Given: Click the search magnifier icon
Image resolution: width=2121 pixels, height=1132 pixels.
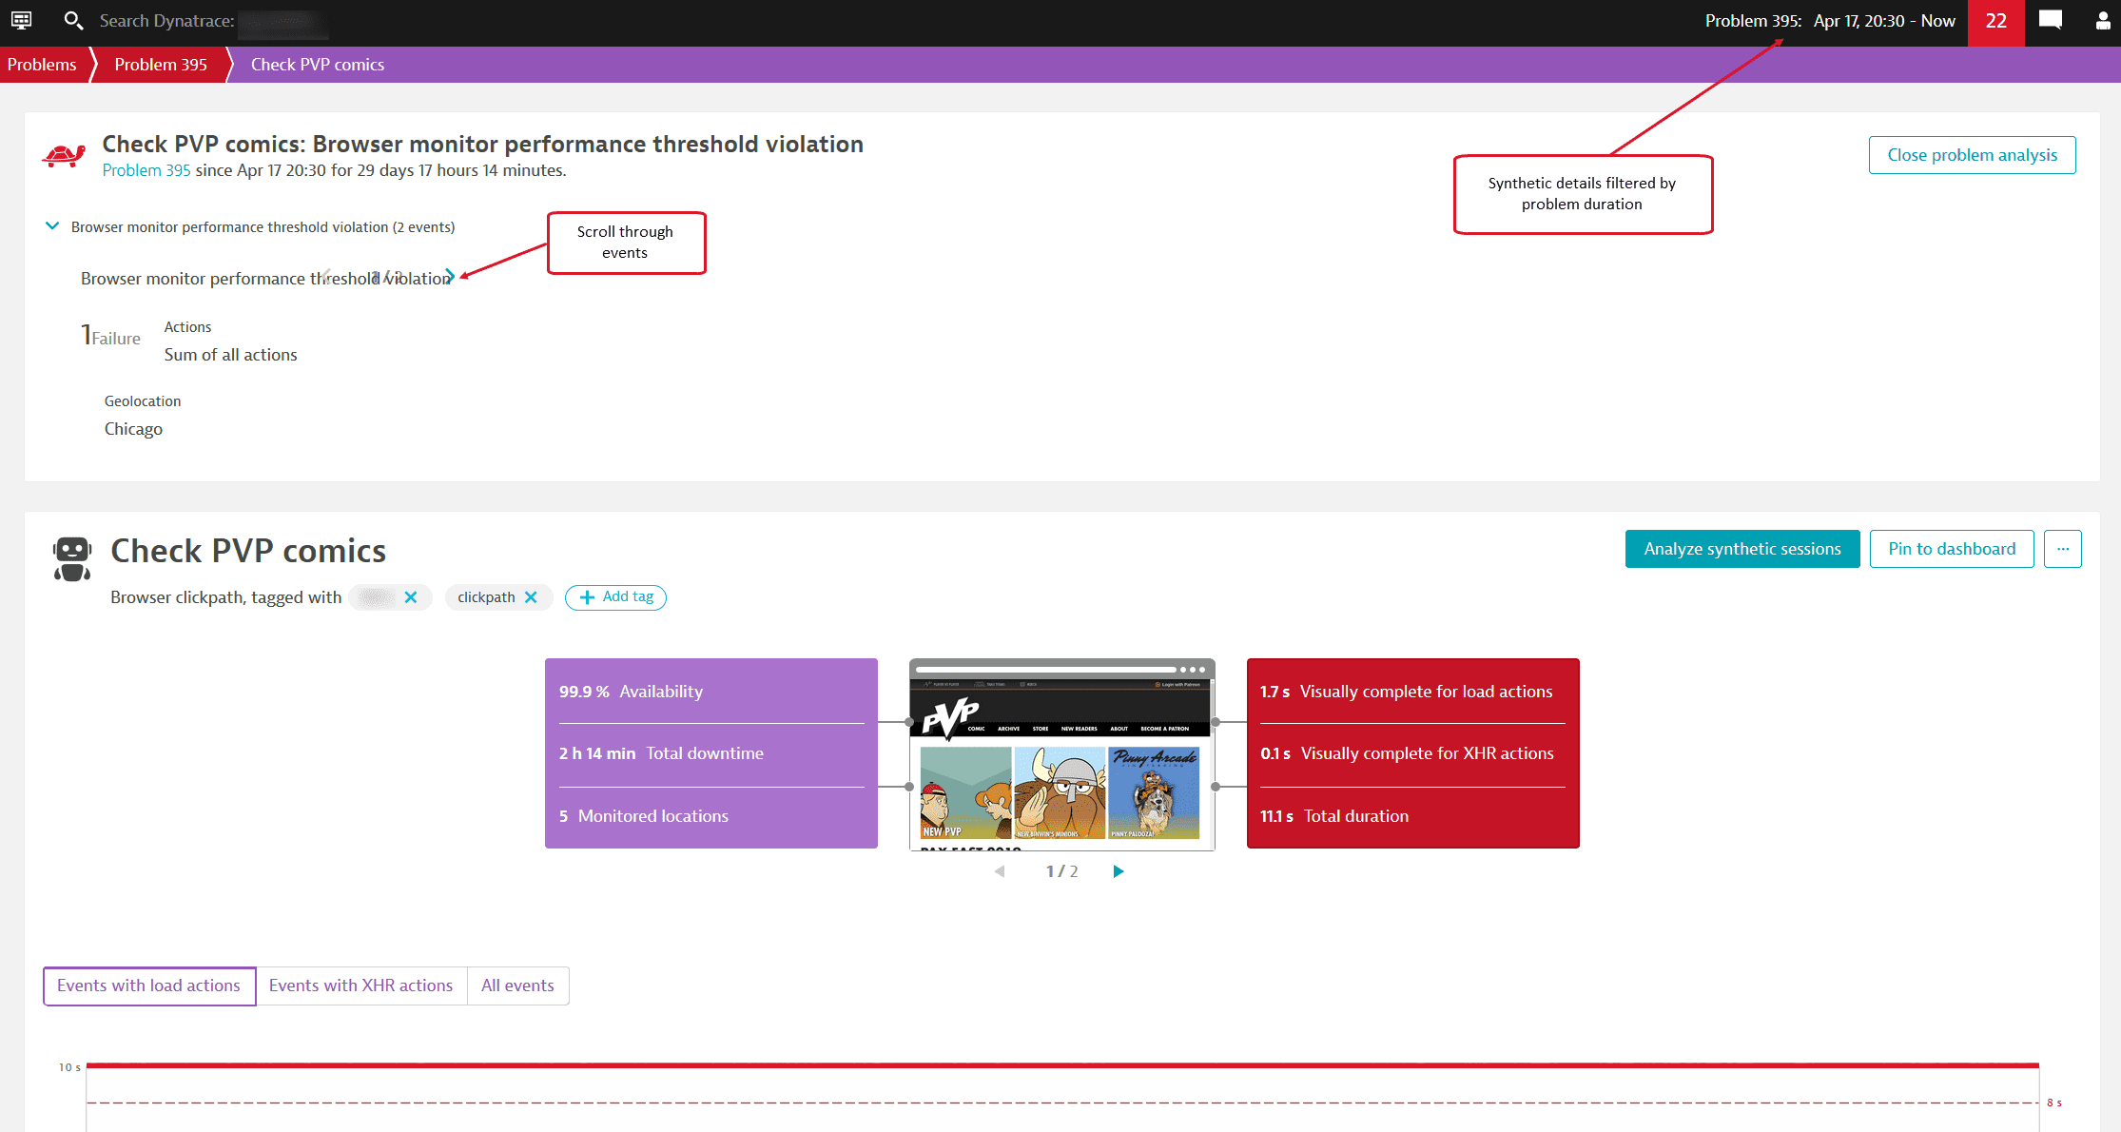Looking at the screenshot, I should click(73, 20).
